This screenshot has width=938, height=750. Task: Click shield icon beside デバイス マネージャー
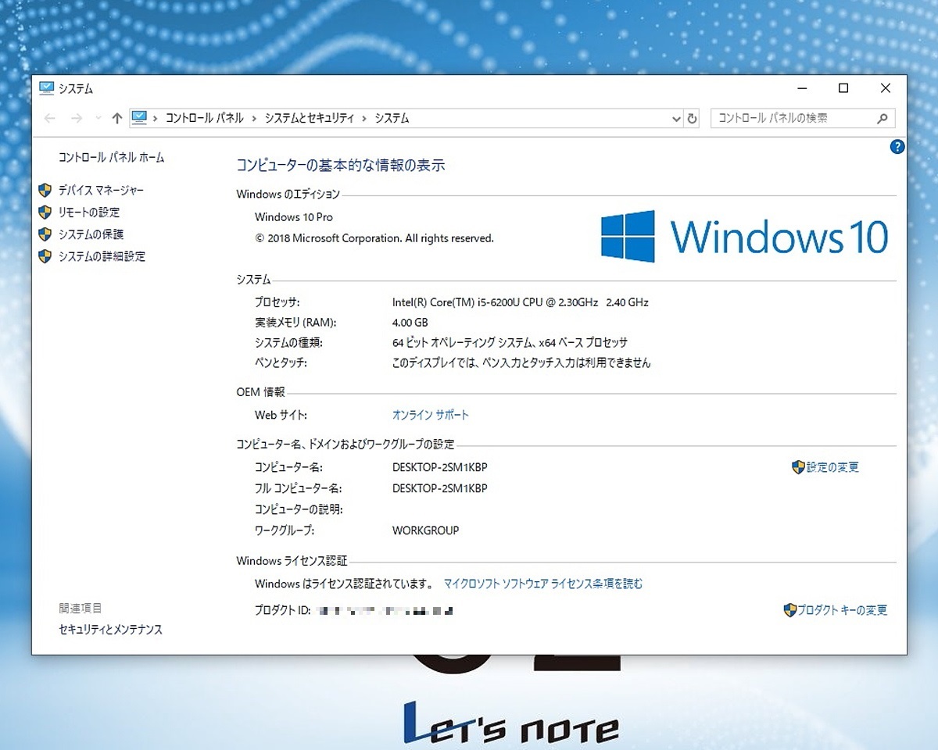[45, 190]
